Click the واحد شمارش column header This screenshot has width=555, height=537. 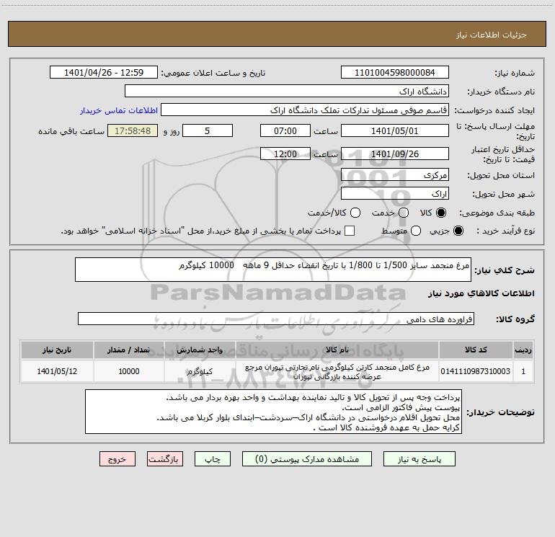[x=200, y=350]
